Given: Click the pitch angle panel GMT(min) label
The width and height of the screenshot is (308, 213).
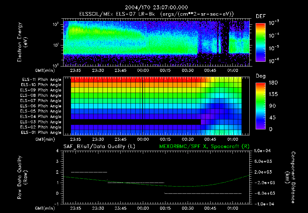Looking at the screenshot, I should [x=45, y=140].
